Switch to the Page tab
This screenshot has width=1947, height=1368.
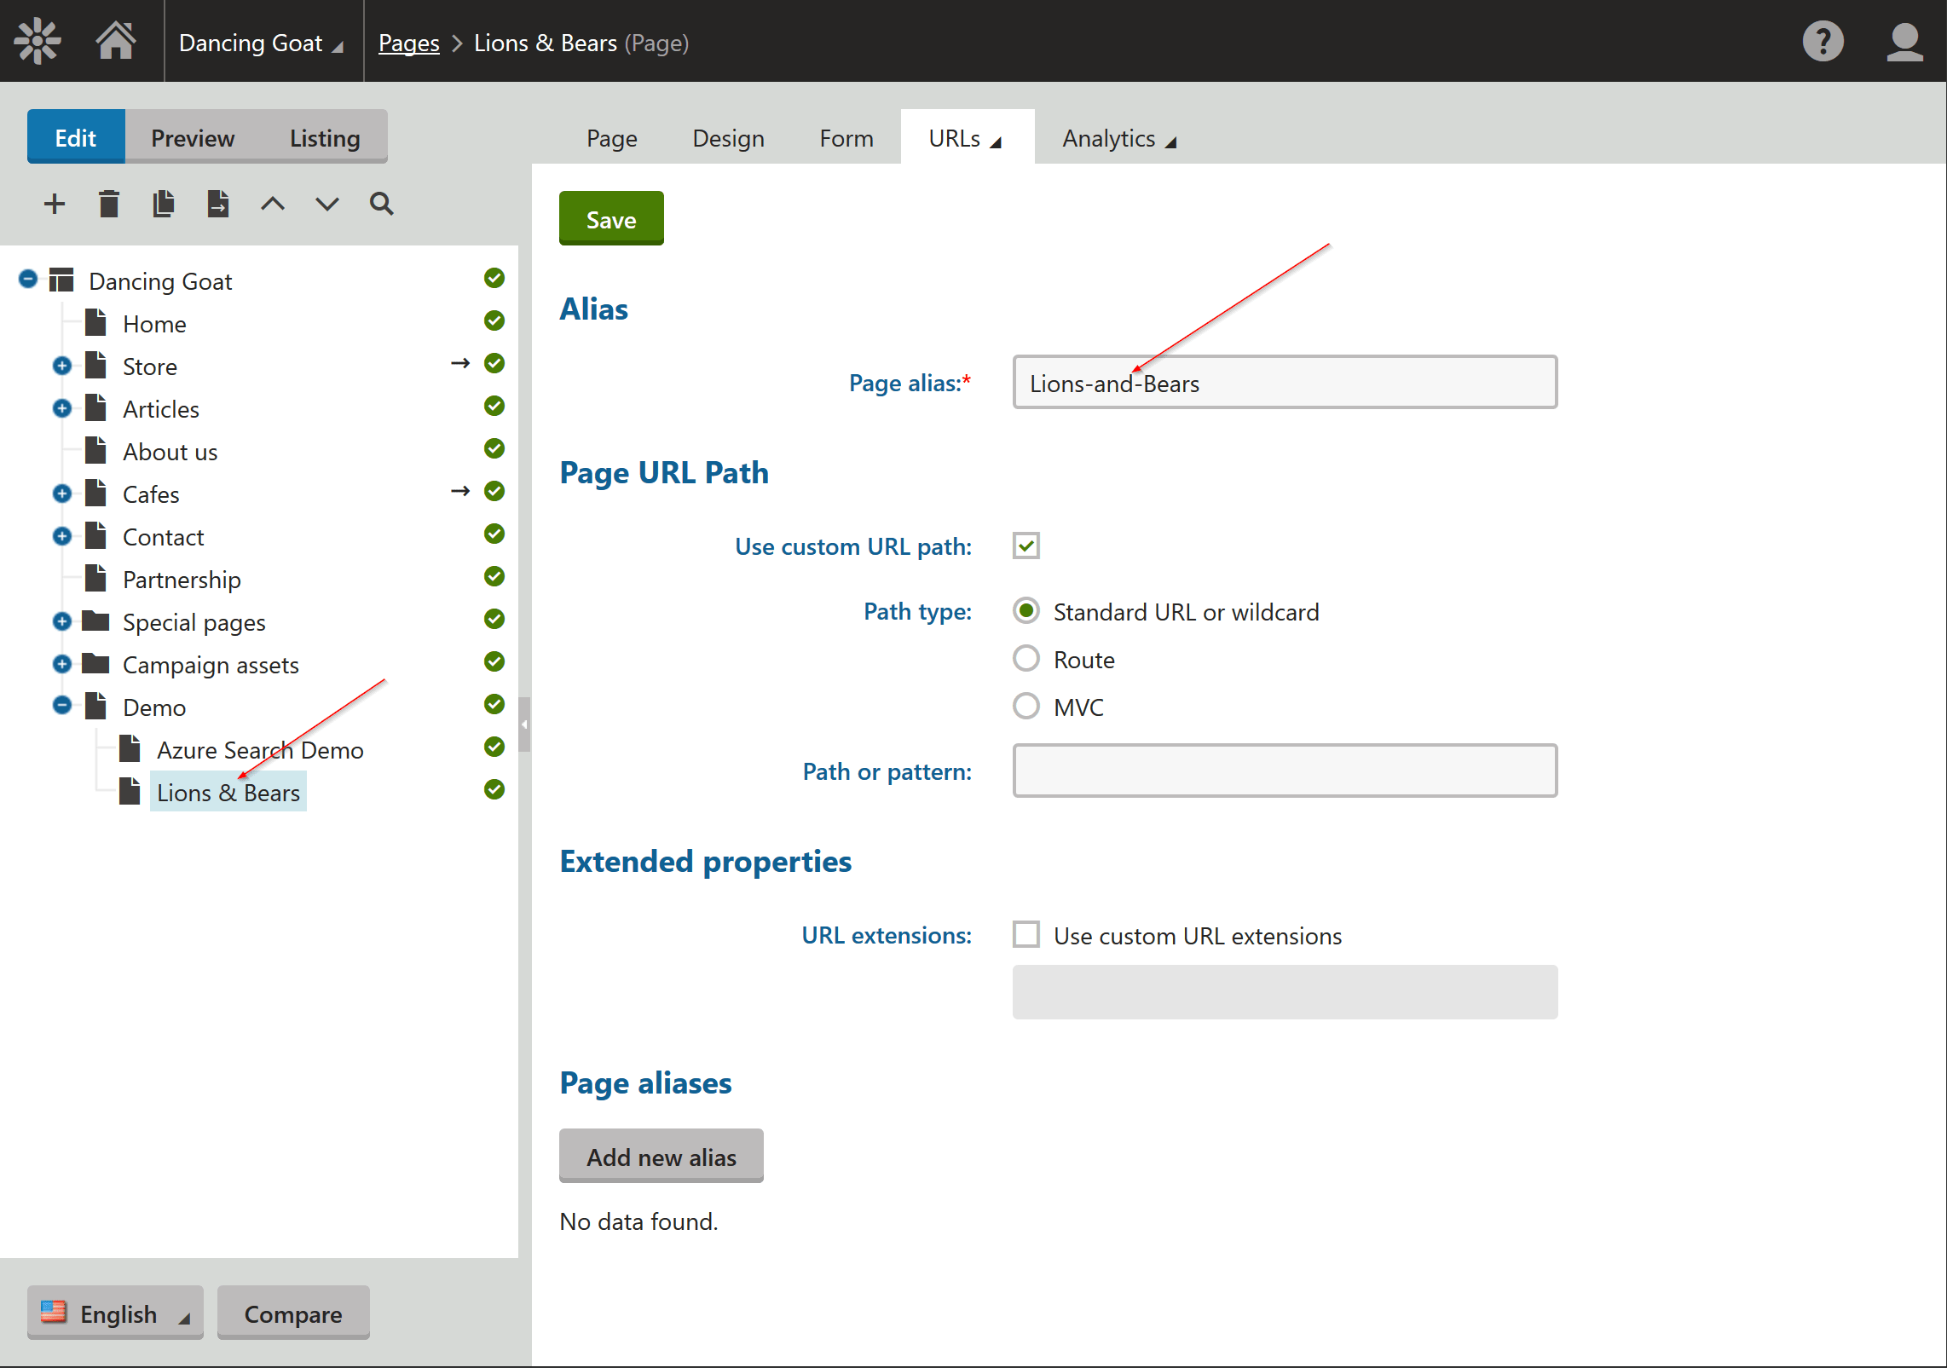click(611, 138)
